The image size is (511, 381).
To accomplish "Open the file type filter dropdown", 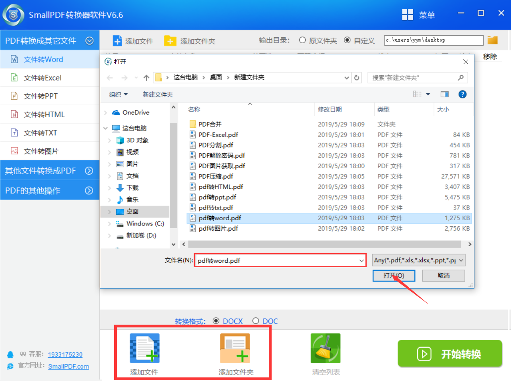I will point(461,261).
